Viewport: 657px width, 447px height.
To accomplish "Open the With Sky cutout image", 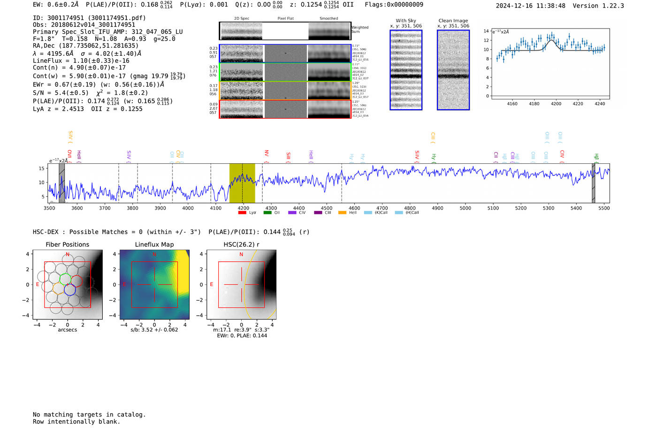I will click(406, 70).
